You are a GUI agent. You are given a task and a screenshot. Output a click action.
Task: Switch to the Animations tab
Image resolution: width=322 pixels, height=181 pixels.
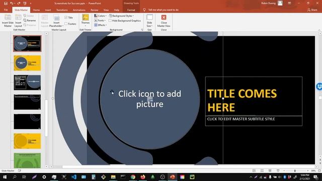(79, 10)
